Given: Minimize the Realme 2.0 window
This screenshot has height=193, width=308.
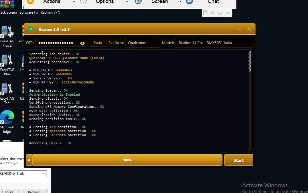Looking at the screenshot, I should (x=240, y=30).
